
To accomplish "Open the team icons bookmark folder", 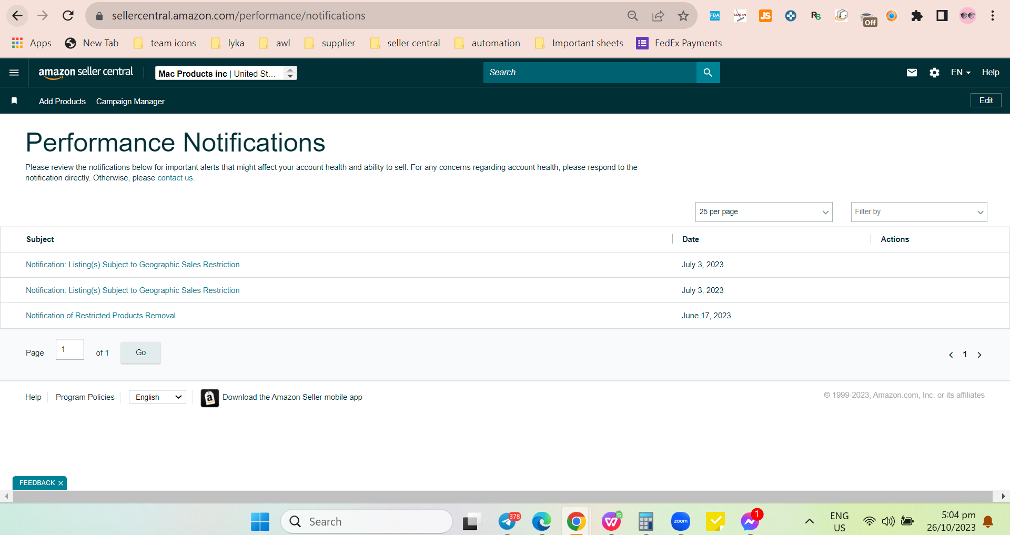I will [165, 43].
